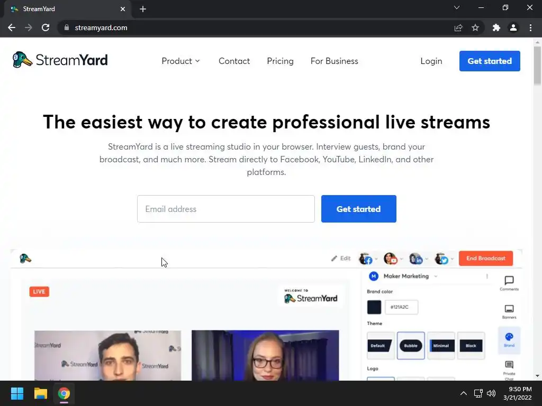Open the clock showing 9:50 PM
Image resolution: width=542 pixels, height=406 pixels.
point(518,393)
